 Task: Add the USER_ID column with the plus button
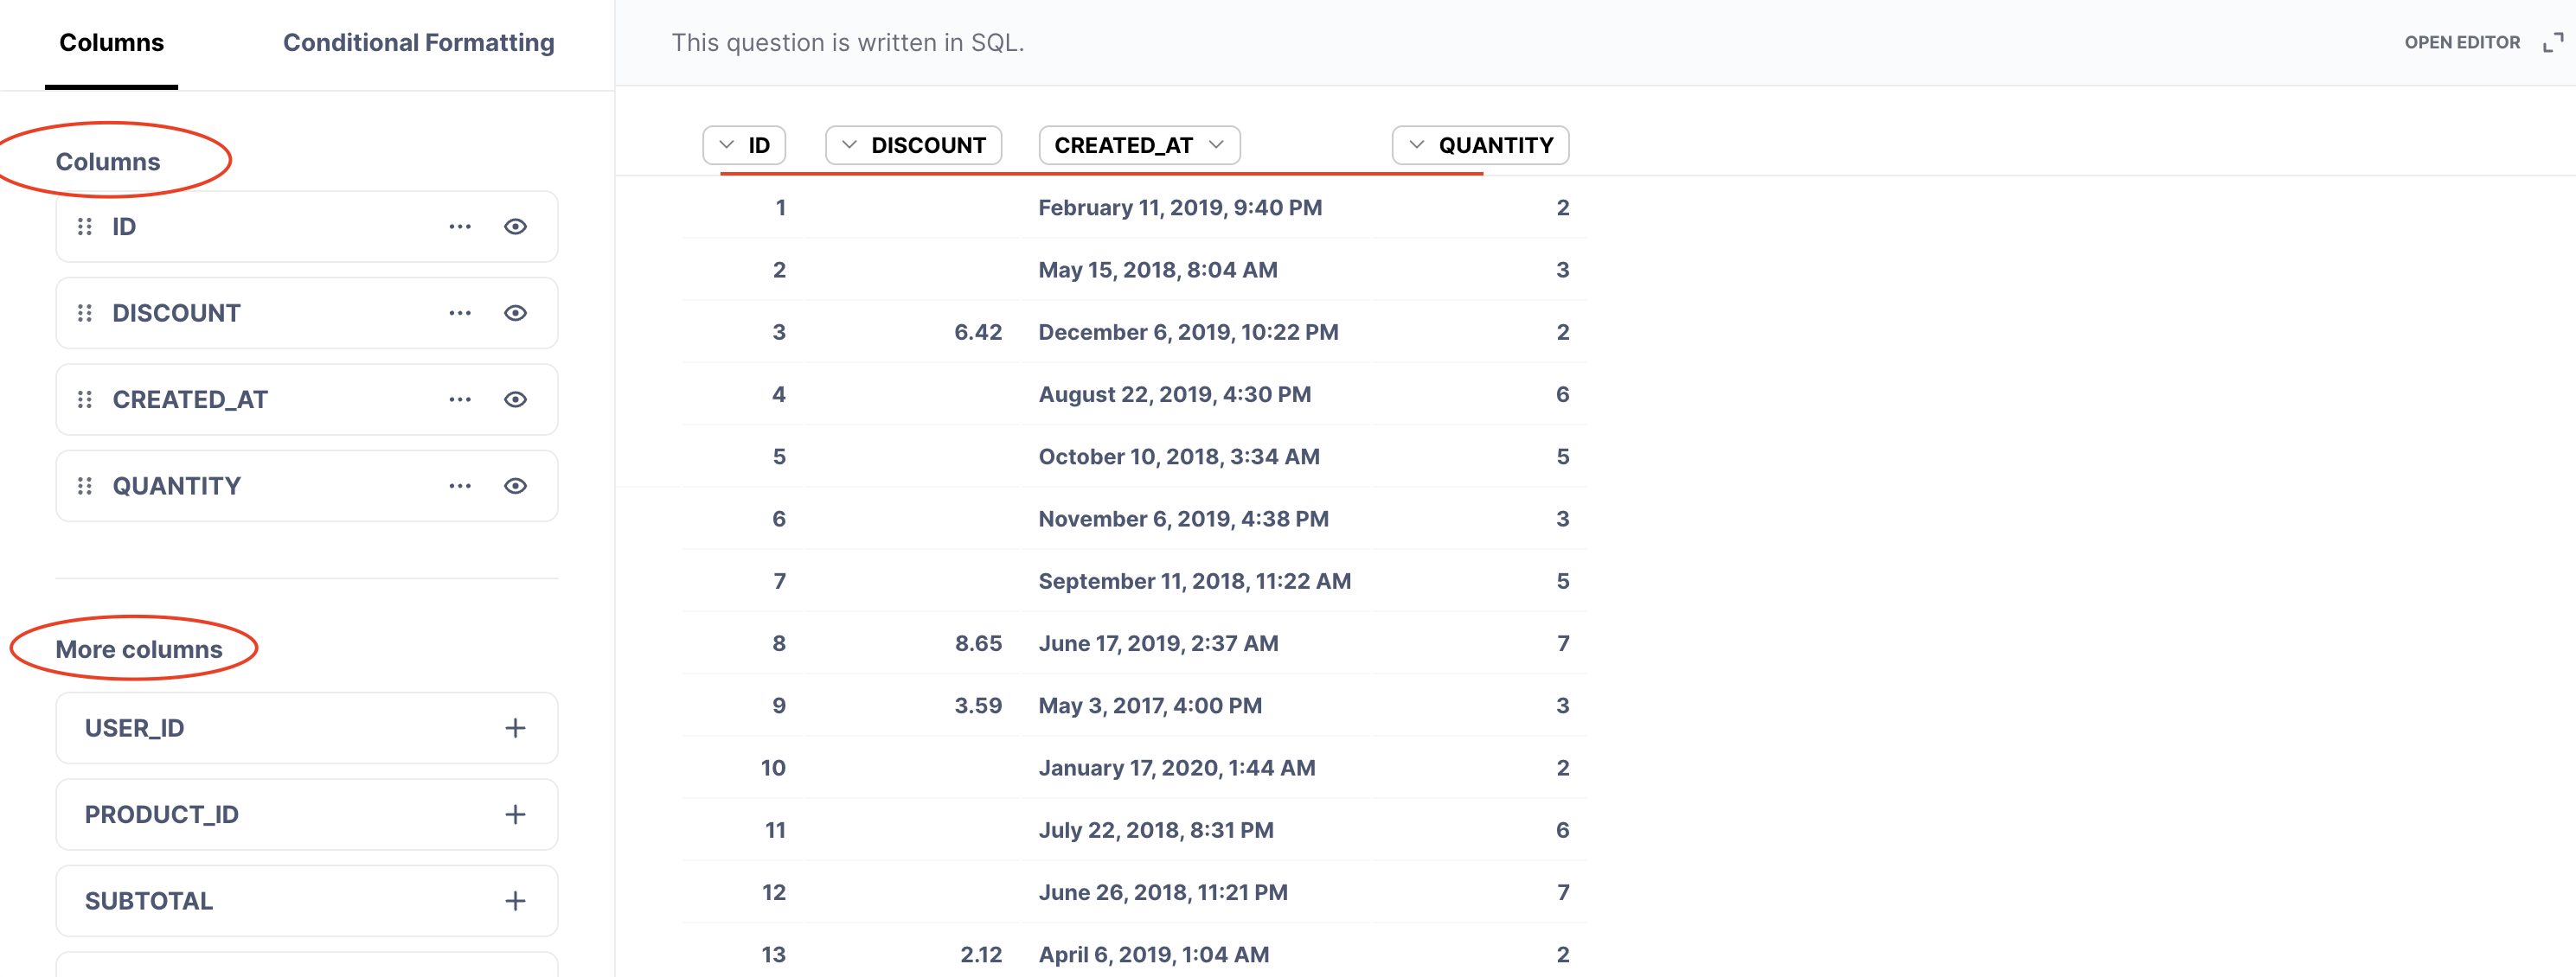click(x=515, y=728)
